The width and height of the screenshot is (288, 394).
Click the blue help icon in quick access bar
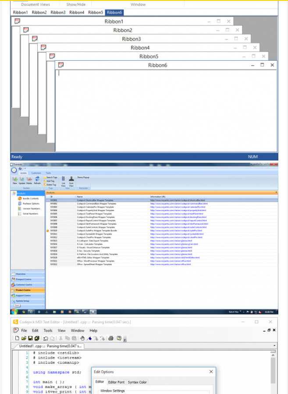click(20, 168)
